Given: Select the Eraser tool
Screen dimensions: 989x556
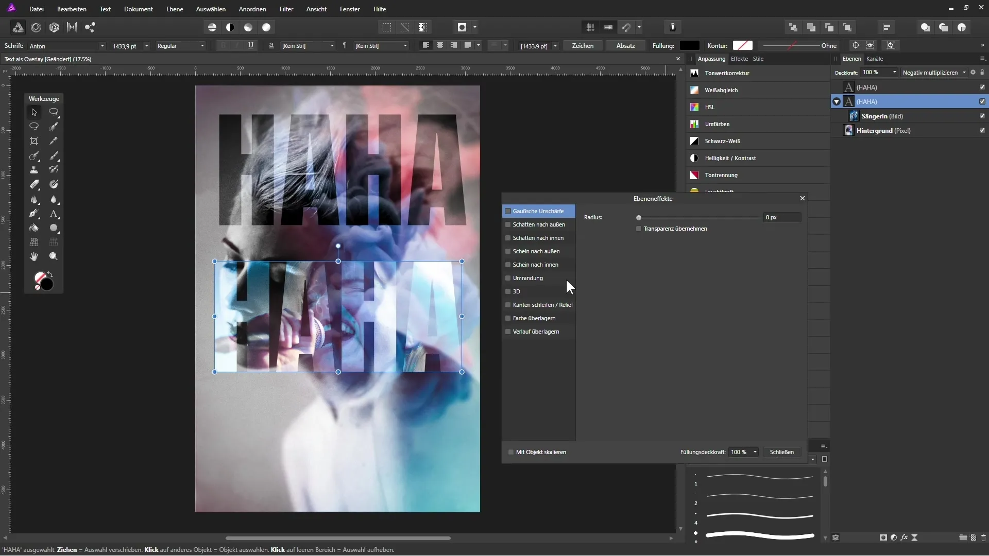Looking at the screenshot, I should click(34, 184).
